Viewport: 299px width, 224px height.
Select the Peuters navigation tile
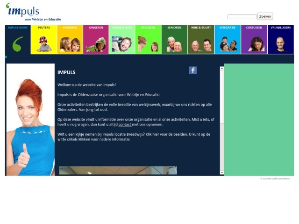click(44, 40)
